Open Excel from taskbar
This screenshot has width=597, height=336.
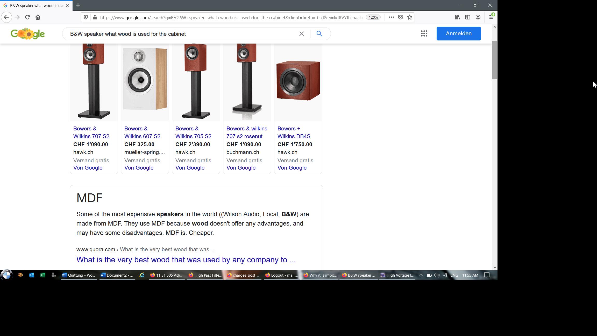tap(43, 275)
